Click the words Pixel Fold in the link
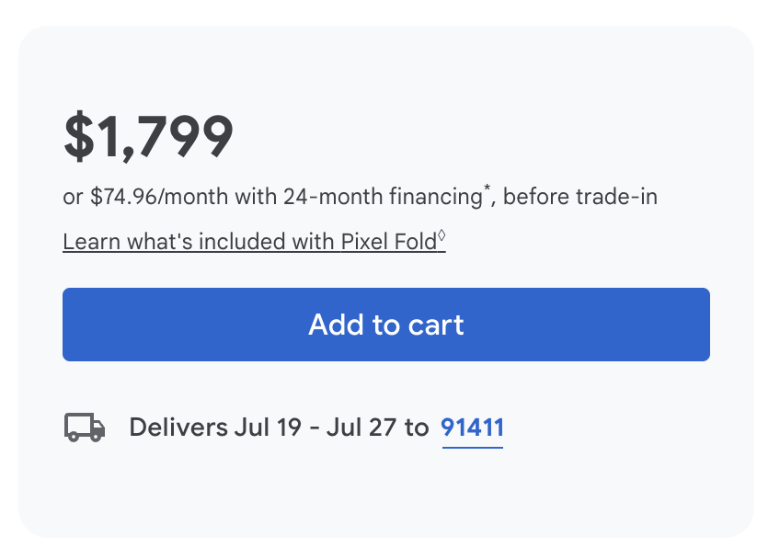 click(x=388, y=242)
